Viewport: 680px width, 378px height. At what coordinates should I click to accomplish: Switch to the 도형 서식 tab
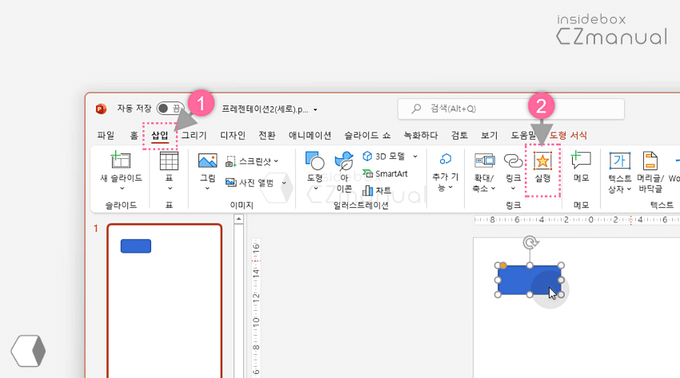[x=568, y=135]
